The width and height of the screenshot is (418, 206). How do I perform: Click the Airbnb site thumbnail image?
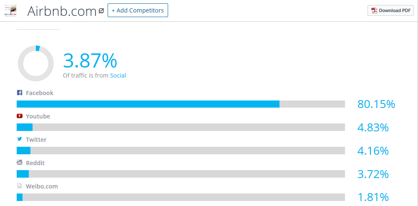tap(10, 11)
